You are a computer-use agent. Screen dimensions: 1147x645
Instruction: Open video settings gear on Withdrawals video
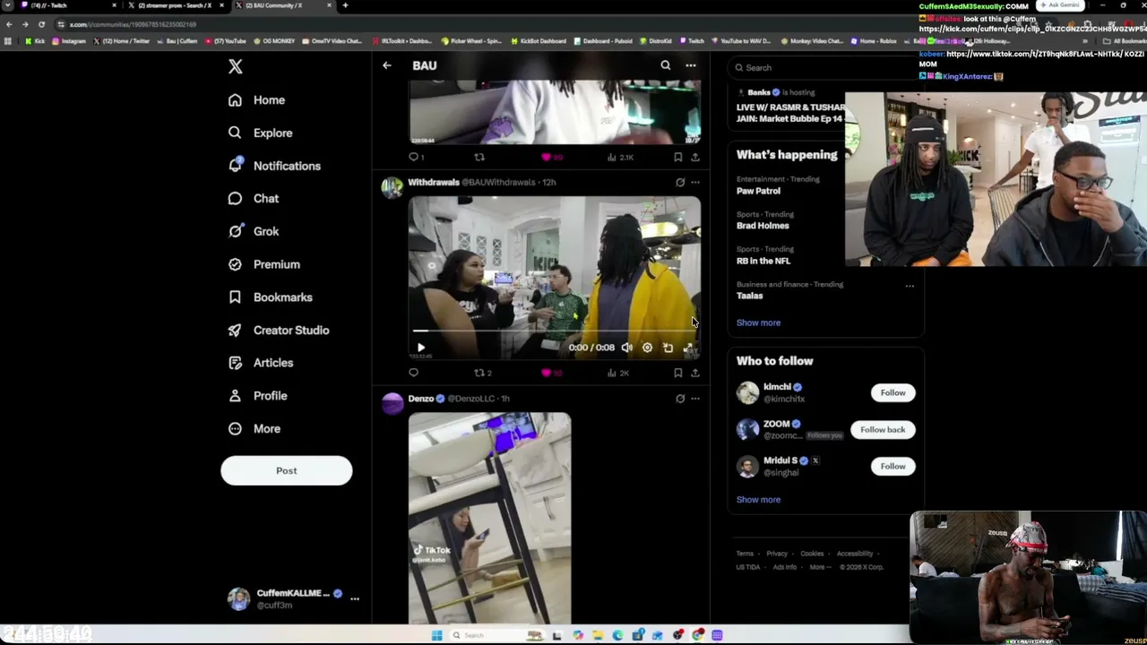(x=647, y=348)
